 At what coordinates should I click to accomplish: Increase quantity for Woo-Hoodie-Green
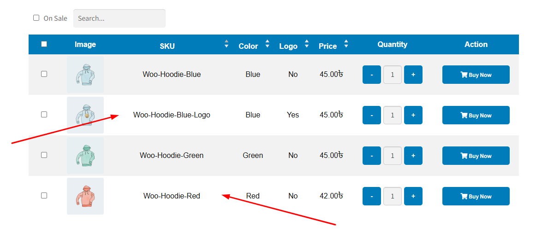[413, 156]
